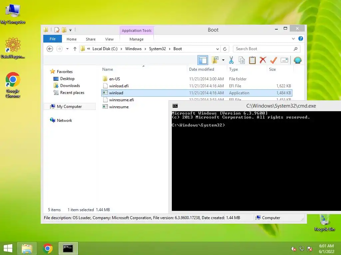Open the recent locations dropdown

click(67, 49)
